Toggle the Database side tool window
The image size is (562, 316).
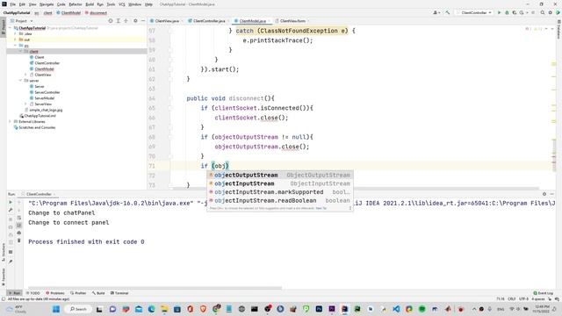(x=558, y=29)
